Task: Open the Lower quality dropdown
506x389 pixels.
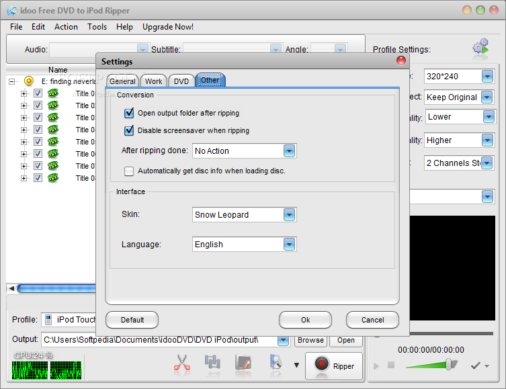Action: point(489,117)
